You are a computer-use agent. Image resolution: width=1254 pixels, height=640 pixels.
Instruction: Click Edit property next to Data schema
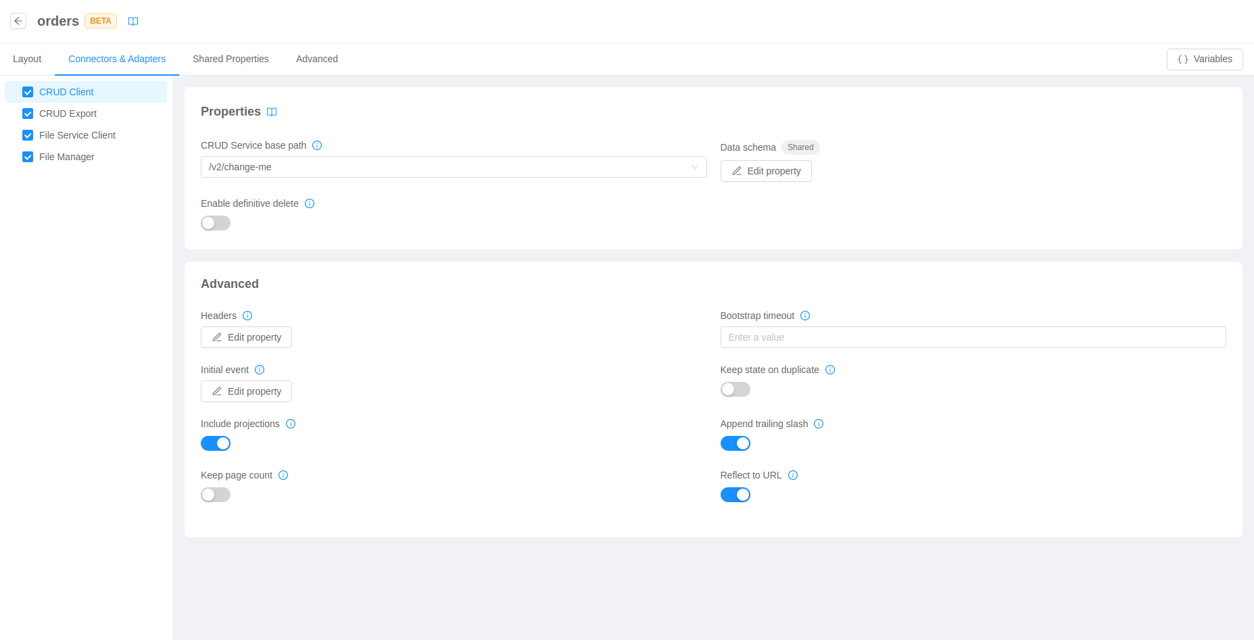coord(766,171)
